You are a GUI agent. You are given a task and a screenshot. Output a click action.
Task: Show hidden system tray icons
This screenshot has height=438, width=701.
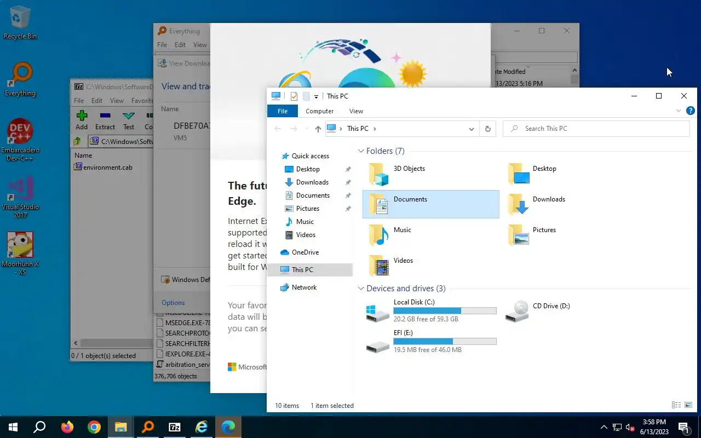pos(604,427)
